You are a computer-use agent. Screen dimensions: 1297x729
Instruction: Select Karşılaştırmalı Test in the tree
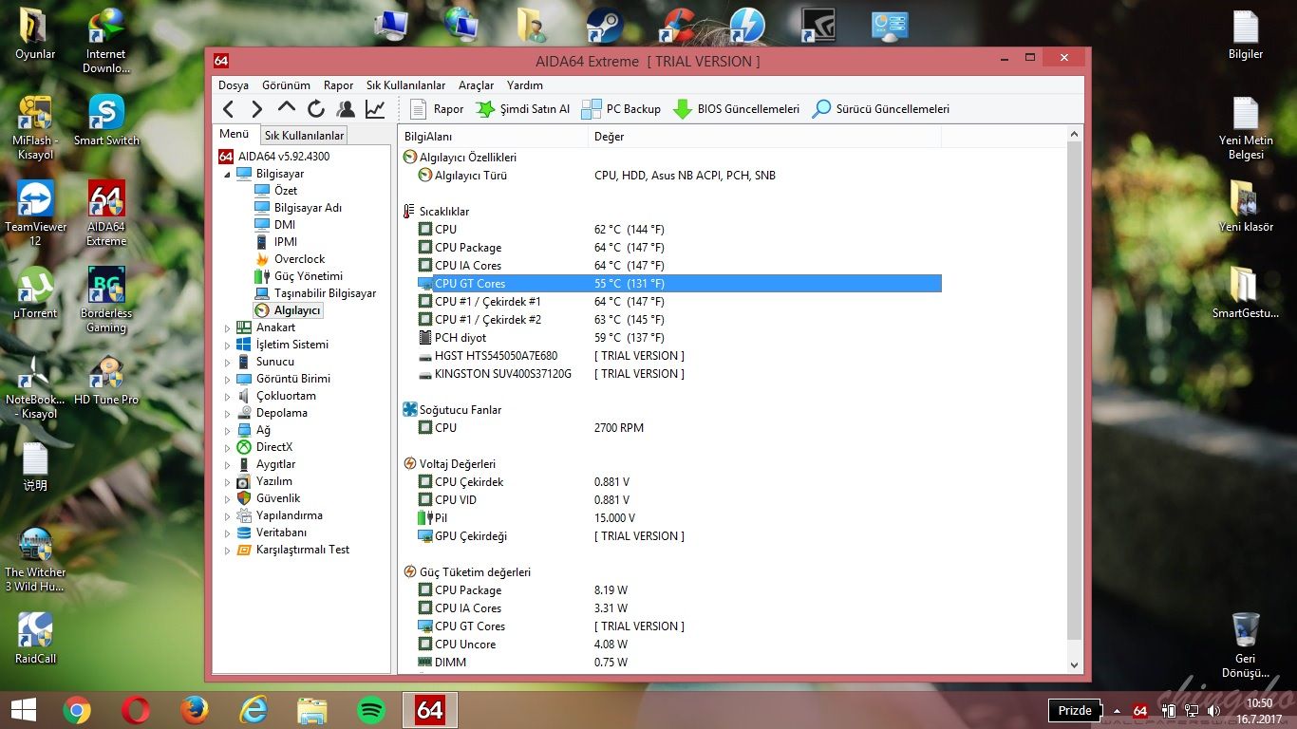[303, 550]
